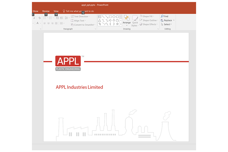
Task: Select the Oval shape
Action: click(x=114, y=17)
